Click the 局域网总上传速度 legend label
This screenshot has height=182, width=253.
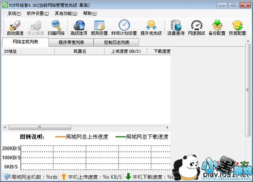coord(87,136)
